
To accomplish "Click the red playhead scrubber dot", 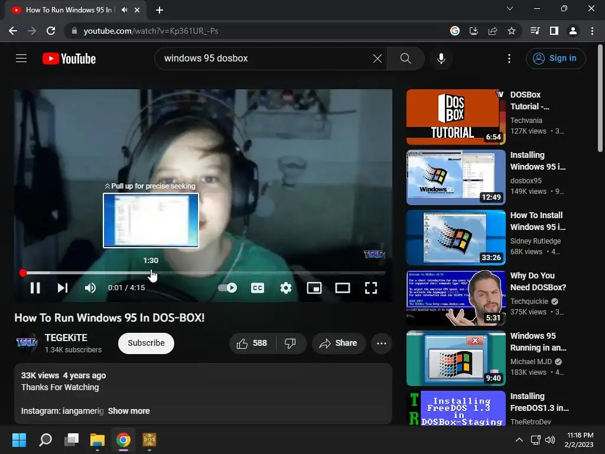I will pos(23,273).
